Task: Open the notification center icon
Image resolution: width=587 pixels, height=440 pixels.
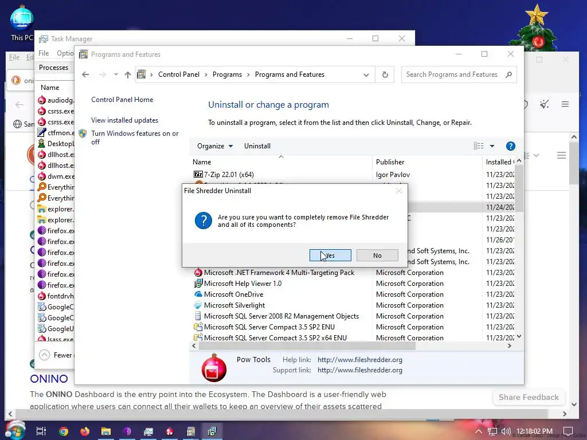Action: click(568, 431)
